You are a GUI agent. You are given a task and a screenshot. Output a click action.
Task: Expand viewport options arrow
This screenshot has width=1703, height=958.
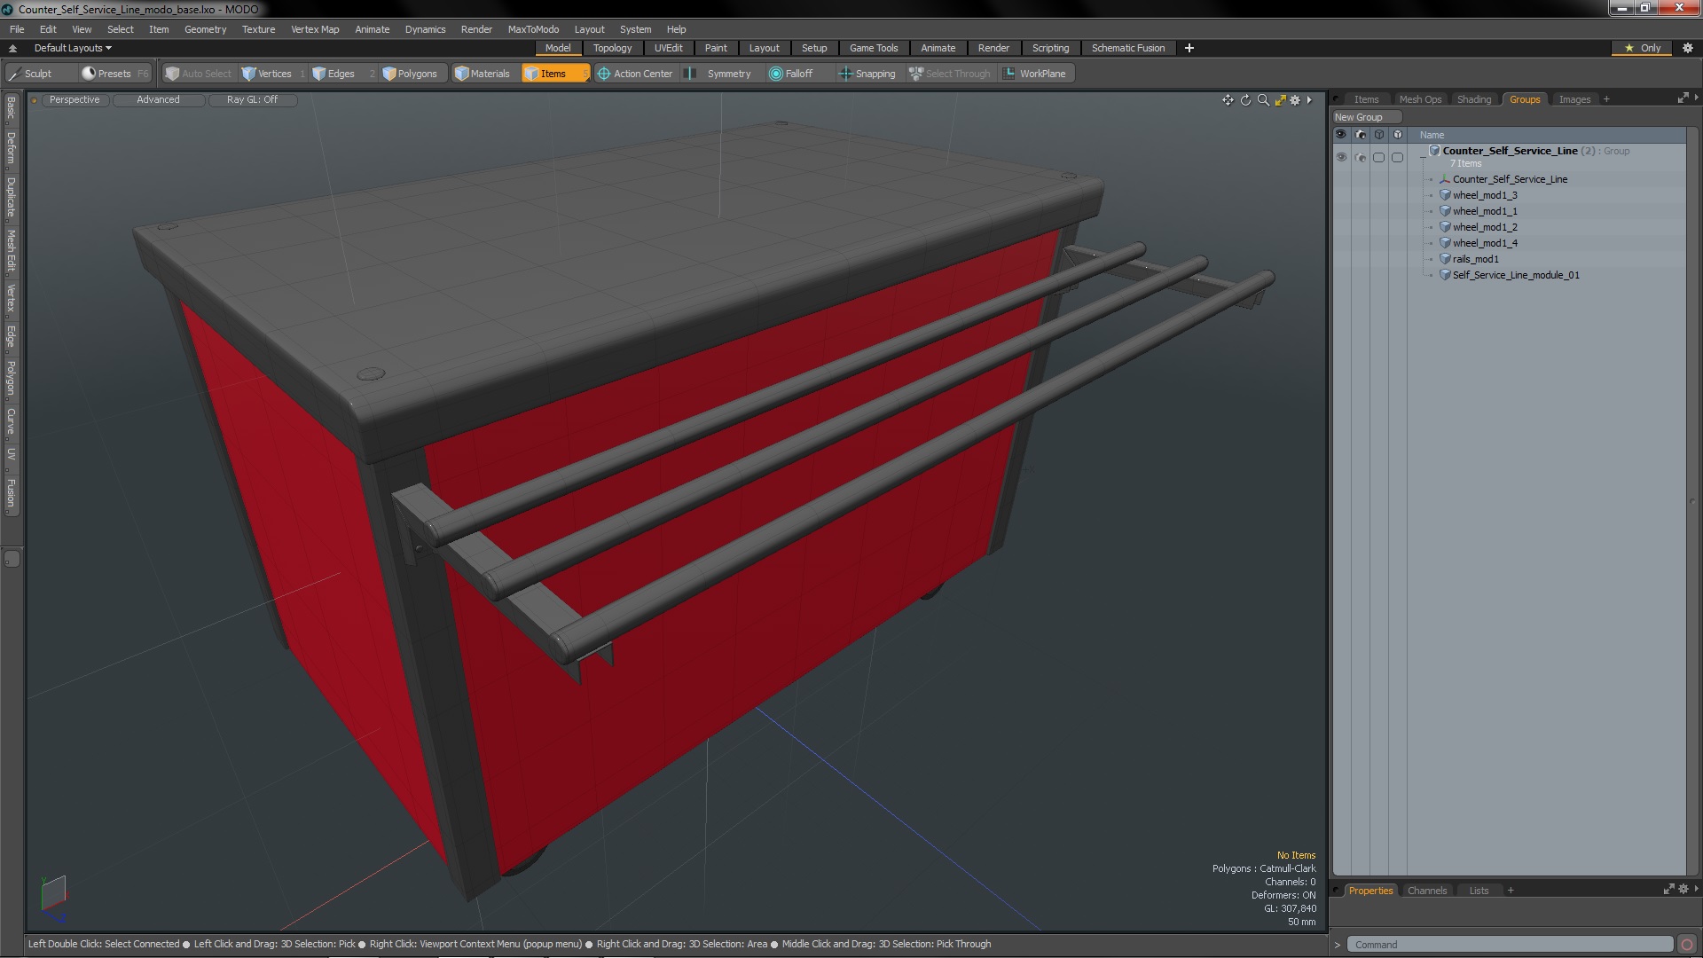coord(1309,100)
